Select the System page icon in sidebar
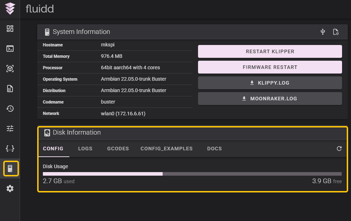Viewport: 351px width, 221px height. 10,169
